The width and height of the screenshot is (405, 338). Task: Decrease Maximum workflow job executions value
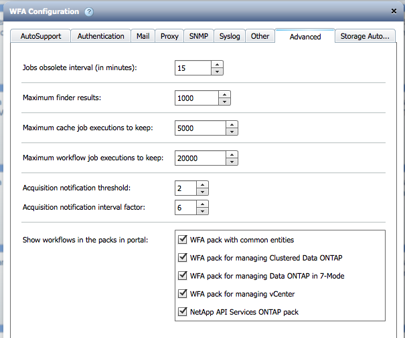232,162
